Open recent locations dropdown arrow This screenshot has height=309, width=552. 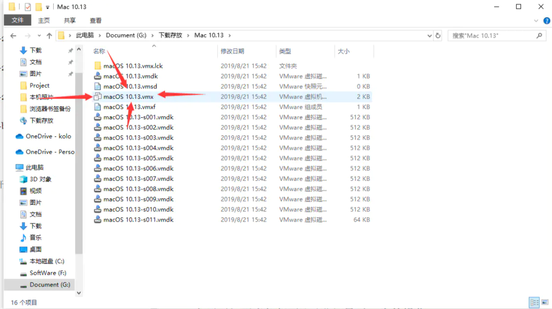[39, 36]
